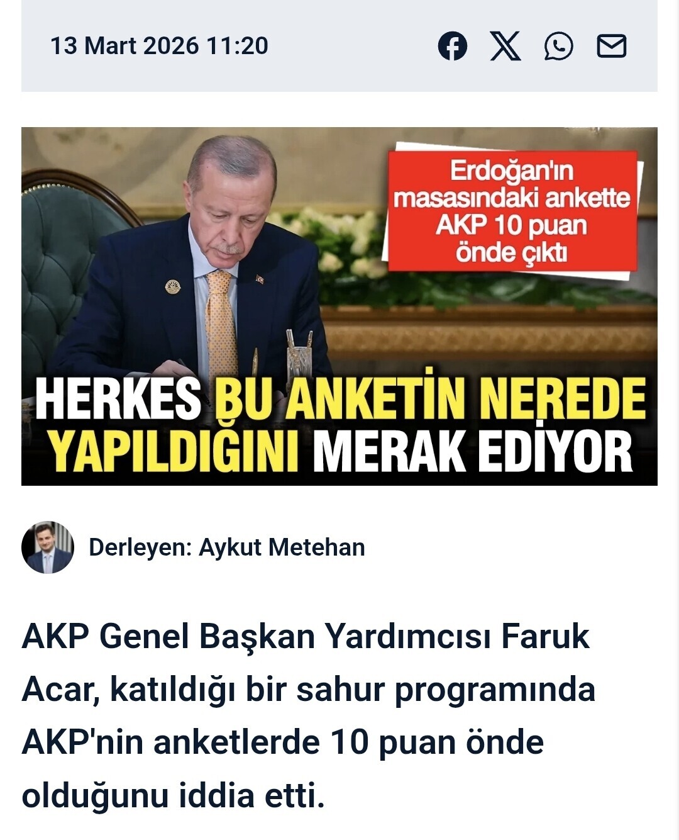Share via the WhatsApp icon

click(x=558, y=46)
